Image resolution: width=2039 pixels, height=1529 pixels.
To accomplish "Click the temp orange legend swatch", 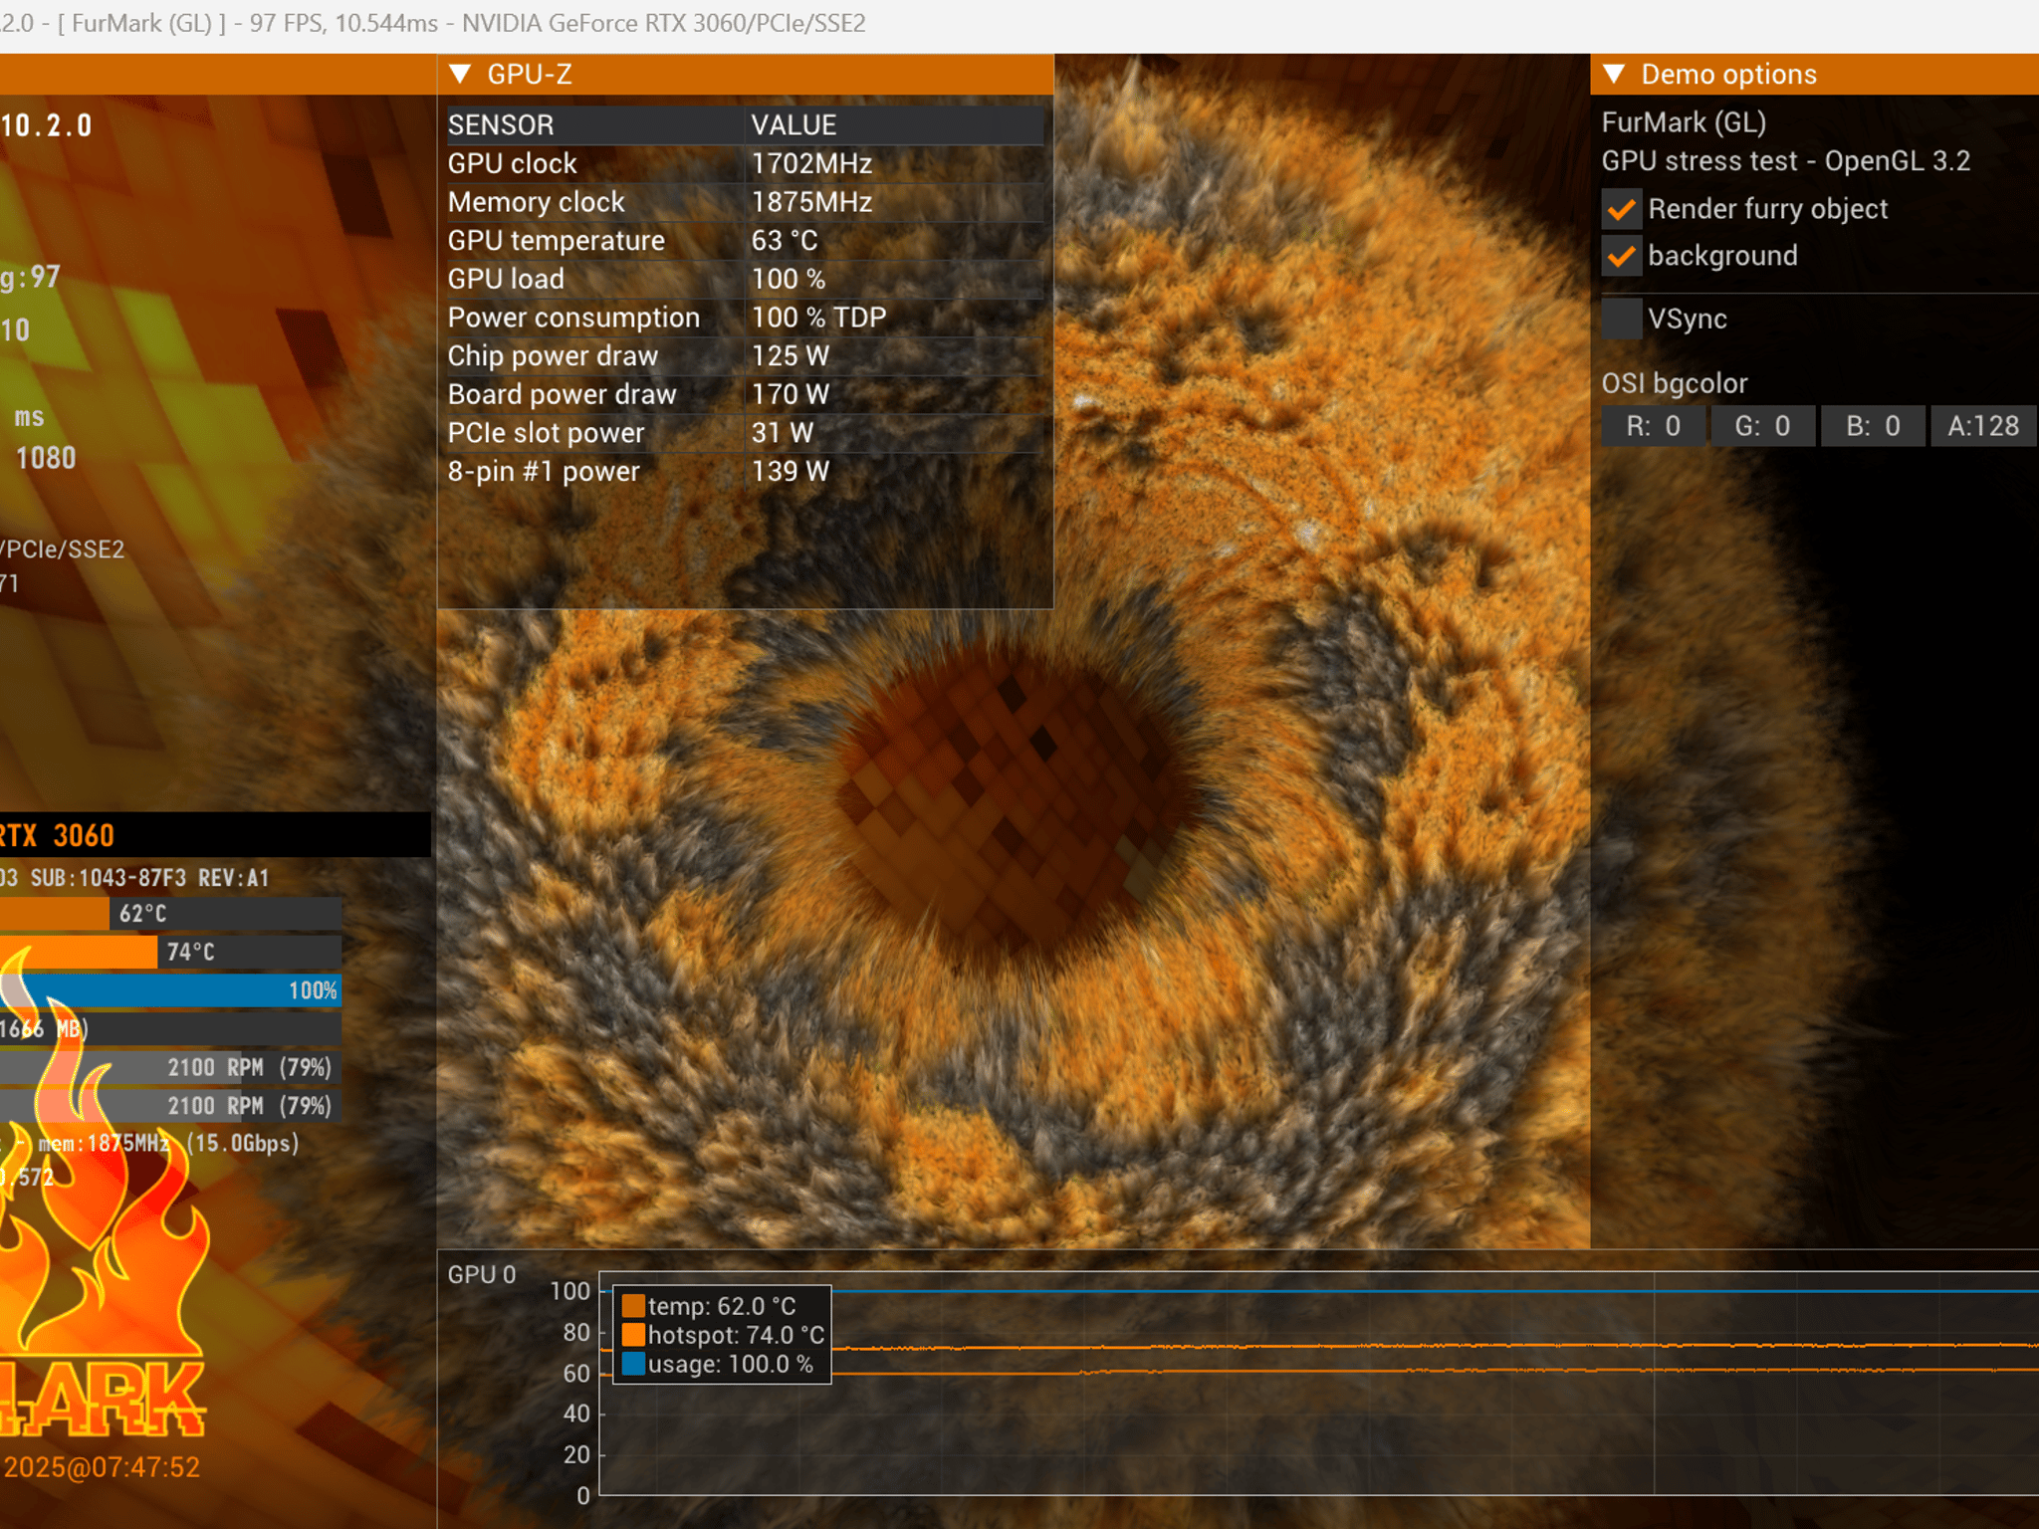I will [633, 1306].
